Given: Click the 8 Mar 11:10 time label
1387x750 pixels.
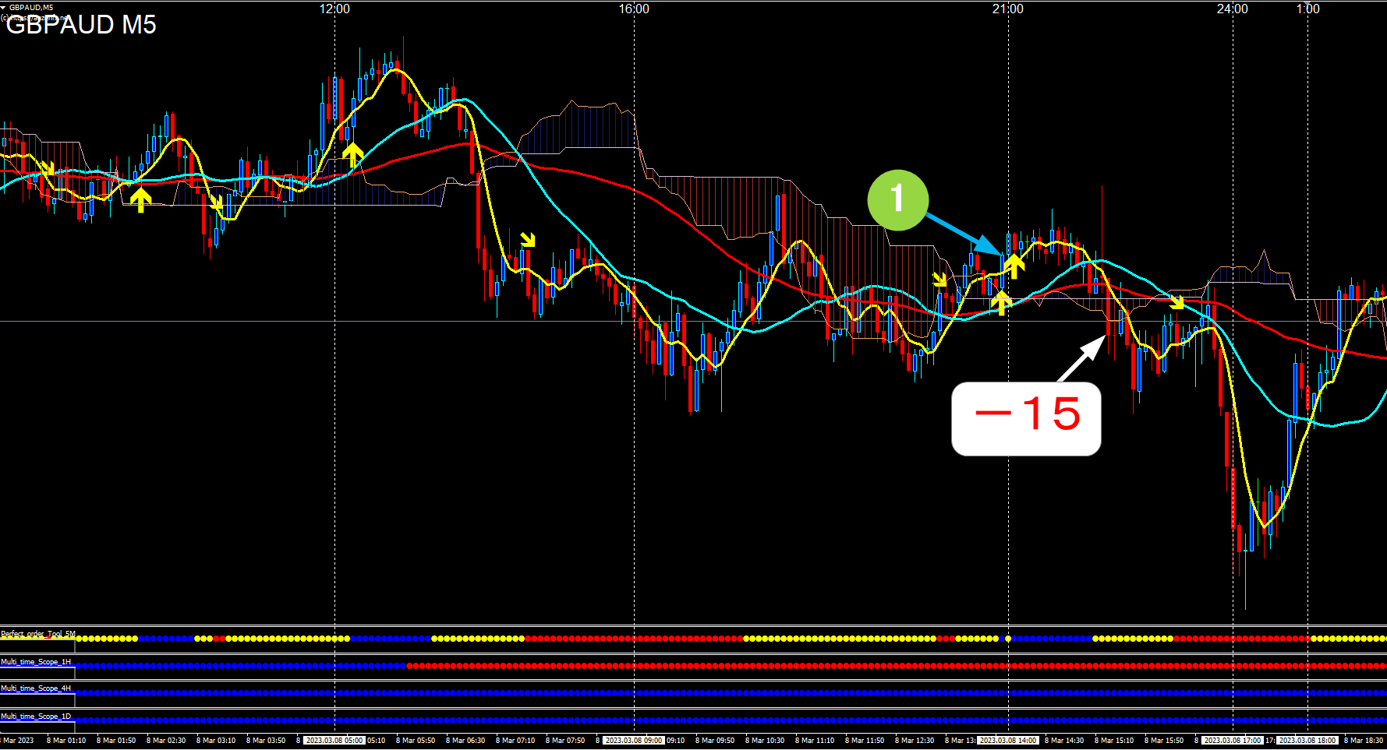Looking at the screenshot, I should coord(815,741).
